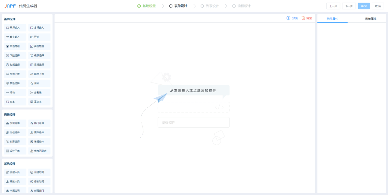Click 清空 to clear the canvas
388x195 pixels.
[307, 18]
